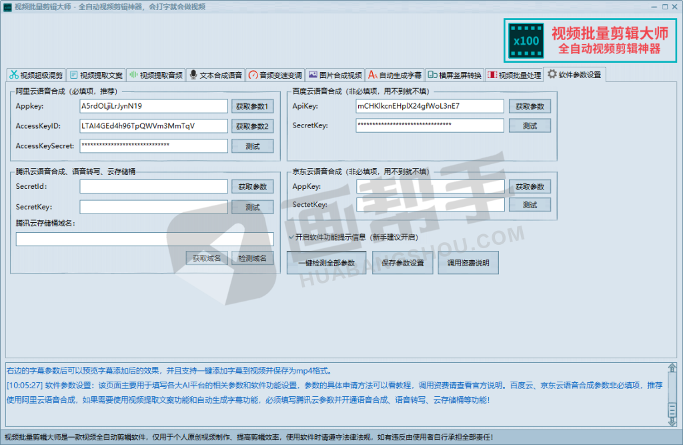Image resolution: width=683 pixels, height=445 pixels.
Task: Open the 图片合成视频 tab
Action: click(x=335, y=75)
